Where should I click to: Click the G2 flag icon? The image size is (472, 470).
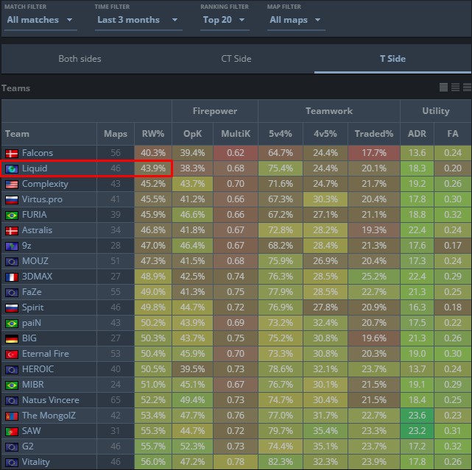[12, 447]
